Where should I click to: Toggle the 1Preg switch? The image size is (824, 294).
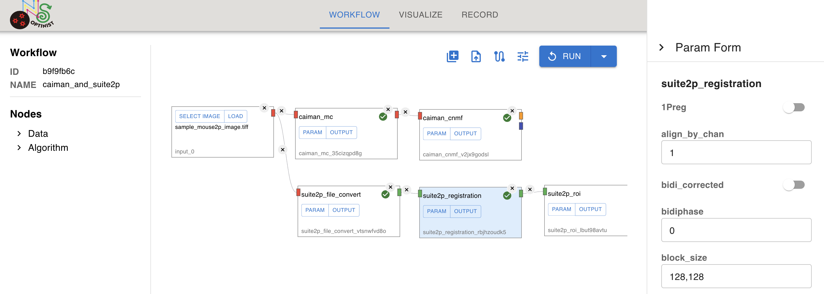click(x=794, y=107)
